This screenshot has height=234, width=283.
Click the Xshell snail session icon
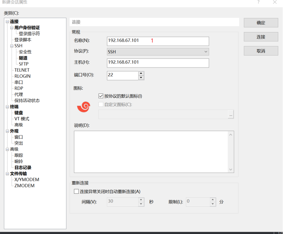coord(83,107)
